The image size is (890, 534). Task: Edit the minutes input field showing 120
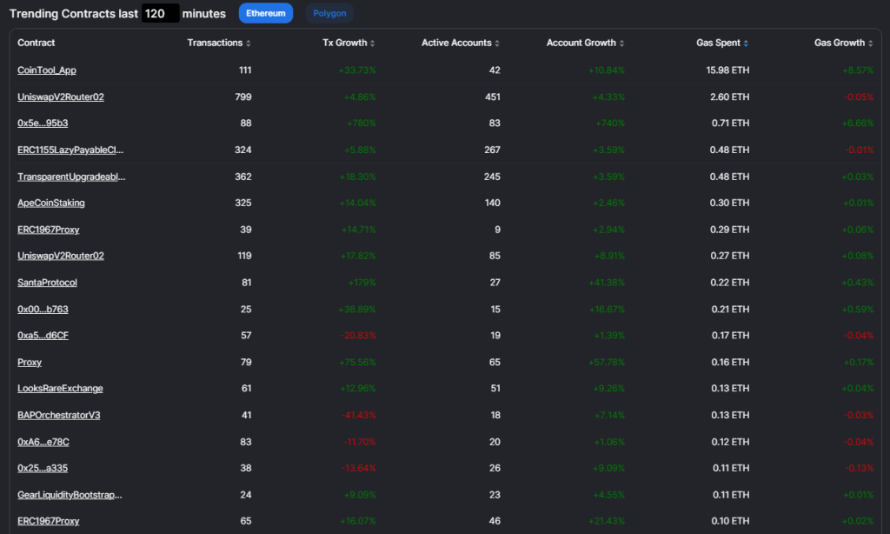tap(160, 13)
